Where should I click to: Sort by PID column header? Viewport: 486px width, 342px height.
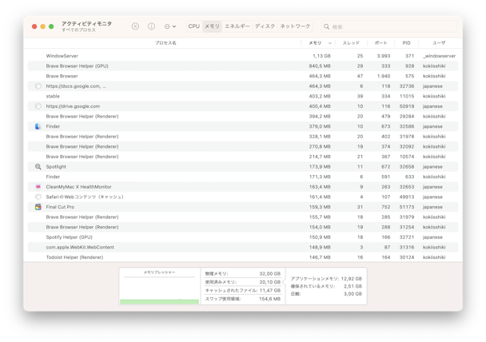(406, 43)
